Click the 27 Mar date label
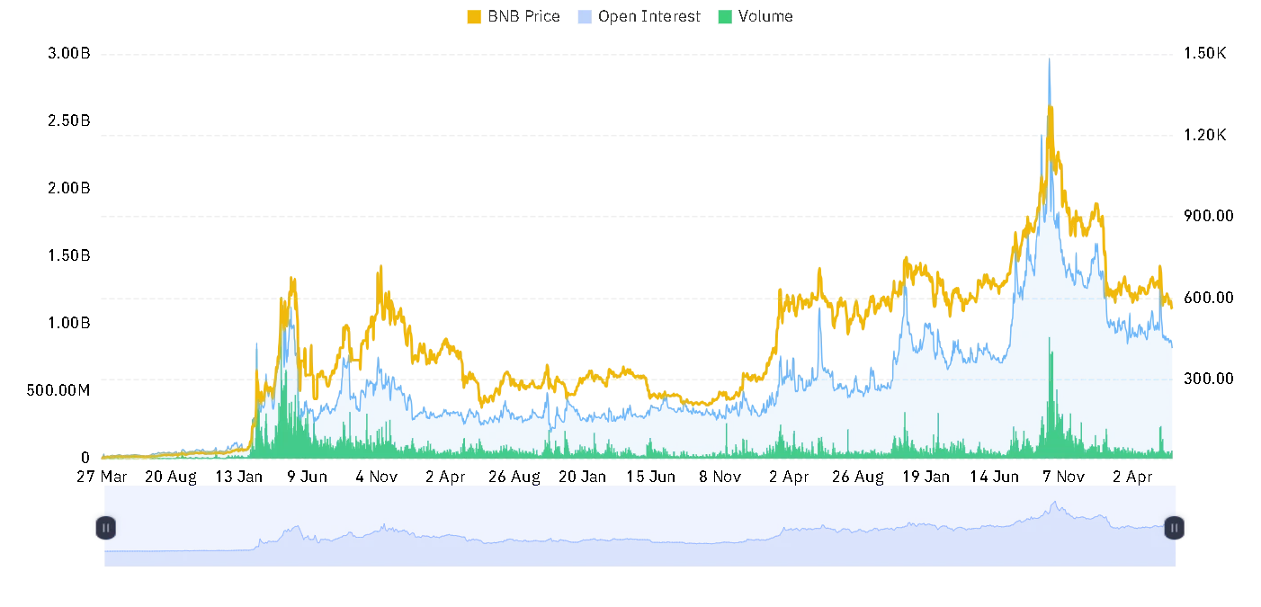The height and width of the screenshot is (607, 1261). (x=102, y=477)
